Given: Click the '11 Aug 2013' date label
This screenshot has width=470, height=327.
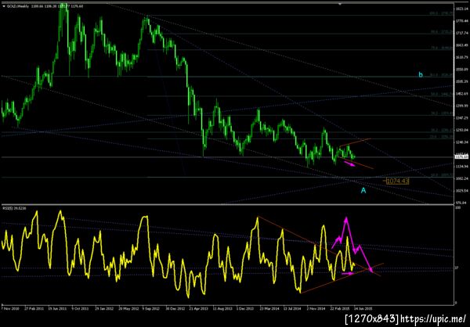Looking at the screenshot, I should tap(222, 308).
